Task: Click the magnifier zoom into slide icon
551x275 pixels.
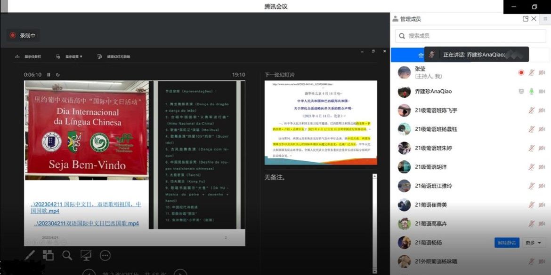Action: tap(67, 255)
